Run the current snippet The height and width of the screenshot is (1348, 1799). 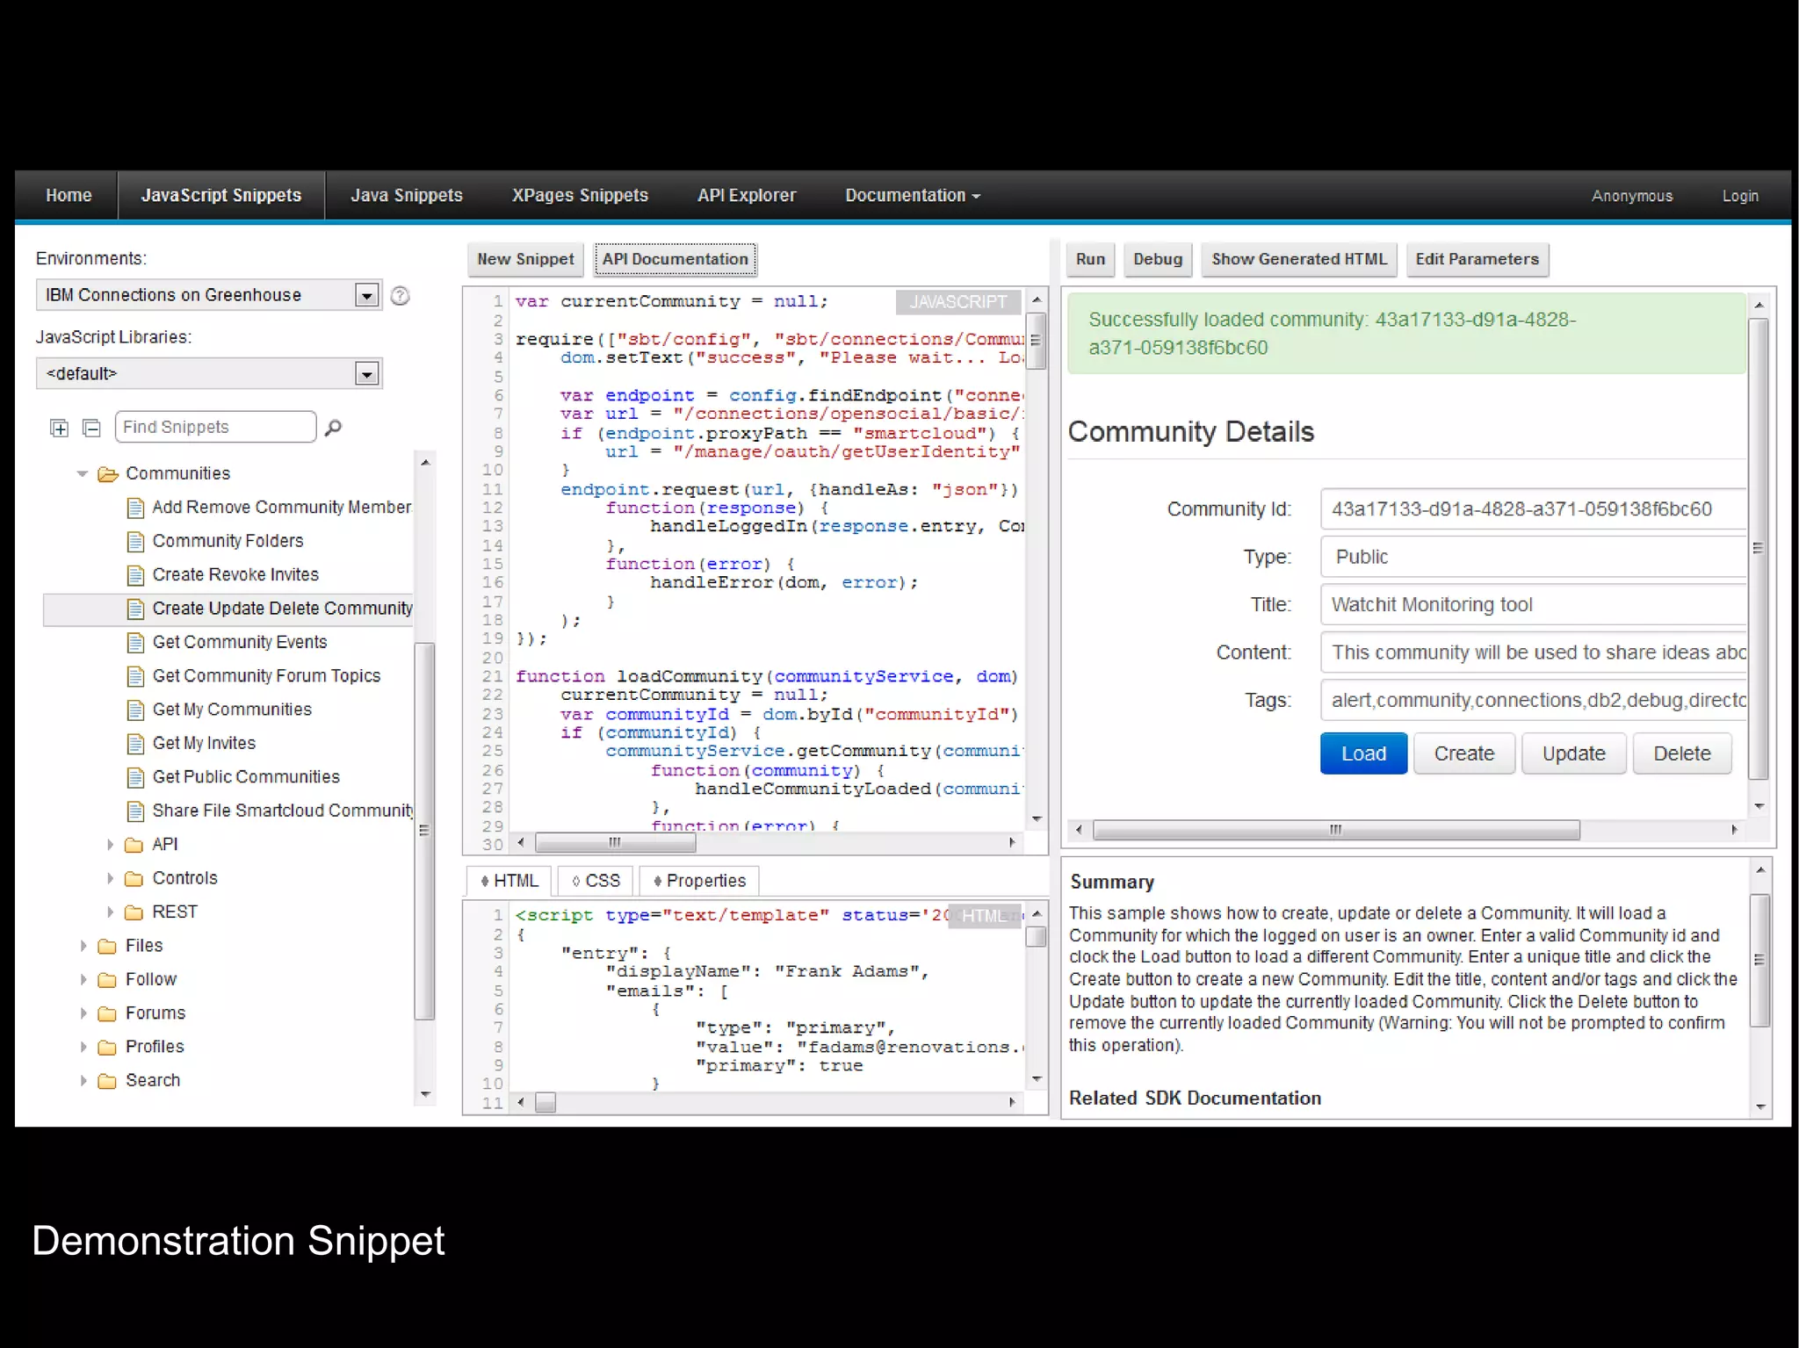tap(1091, 260)
